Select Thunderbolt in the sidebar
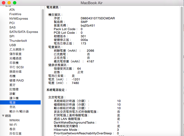The width and height of the screenshot is (184, 136). pyautogui.click(x=18, y=41)
